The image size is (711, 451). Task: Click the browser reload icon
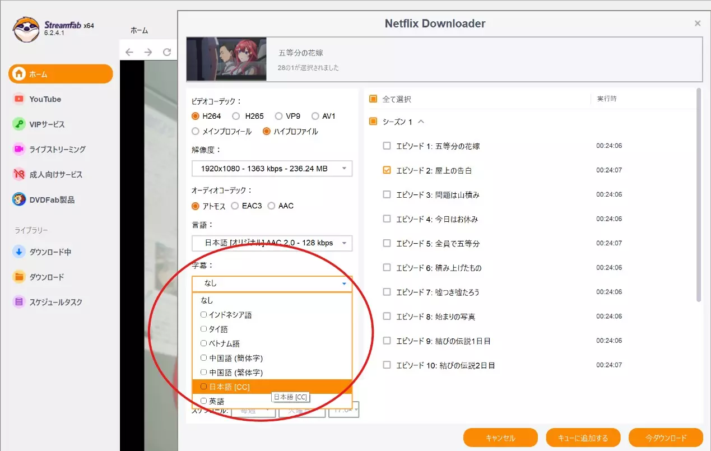(167, 52)
